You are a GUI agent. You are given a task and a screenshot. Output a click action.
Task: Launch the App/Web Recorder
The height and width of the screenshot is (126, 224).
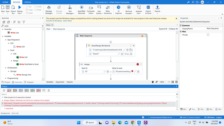tap(81, 10)
